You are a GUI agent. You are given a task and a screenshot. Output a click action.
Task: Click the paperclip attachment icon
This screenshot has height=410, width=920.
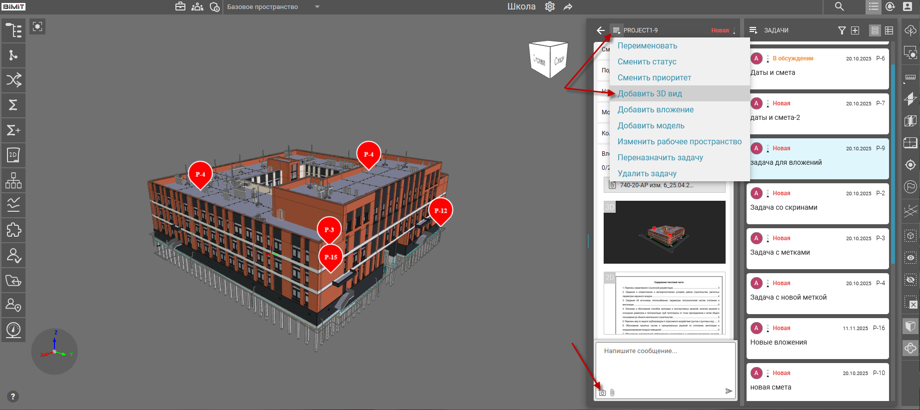point(612,393)
